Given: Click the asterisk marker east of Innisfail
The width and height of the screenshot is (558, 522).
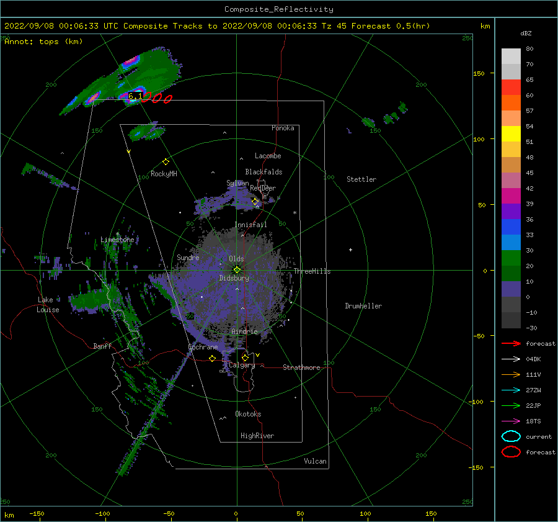Looking at the screenshot, I should [294, 213].
